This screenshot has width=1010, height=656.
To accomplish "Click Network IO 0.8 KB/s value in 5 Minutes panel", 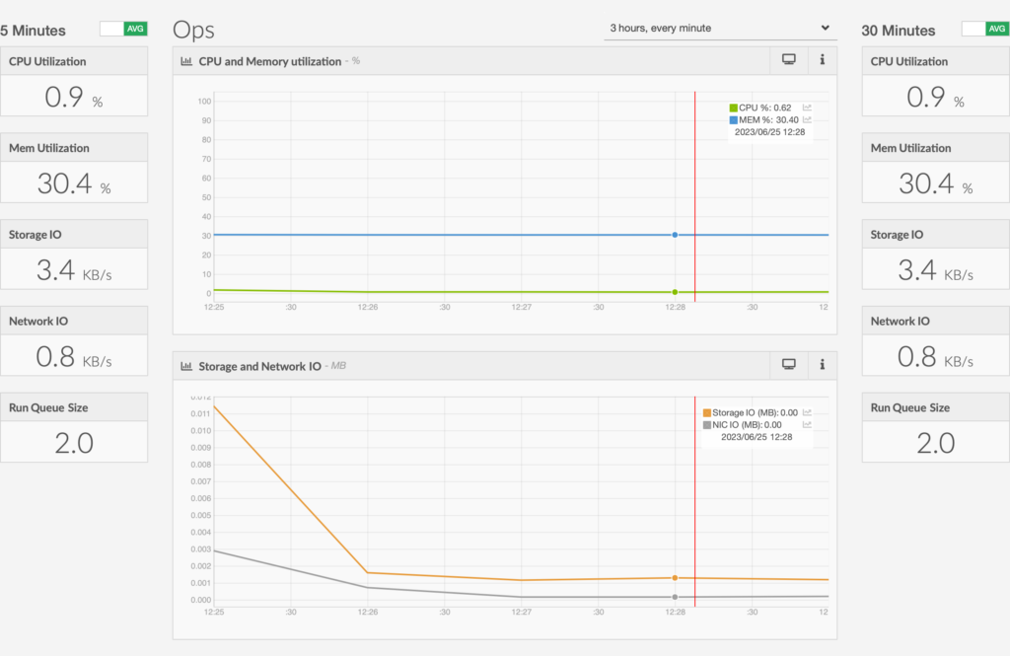I will pos(74,356).
